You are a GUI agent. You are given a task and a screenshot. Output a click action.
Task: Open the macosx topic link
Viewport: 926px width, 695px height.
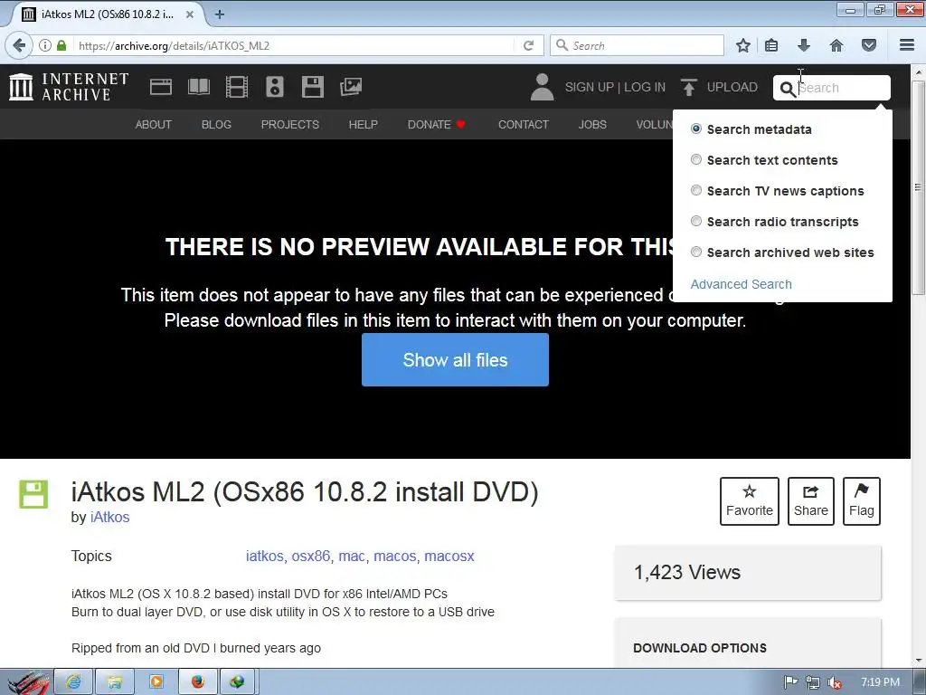(x=449, y=557)
